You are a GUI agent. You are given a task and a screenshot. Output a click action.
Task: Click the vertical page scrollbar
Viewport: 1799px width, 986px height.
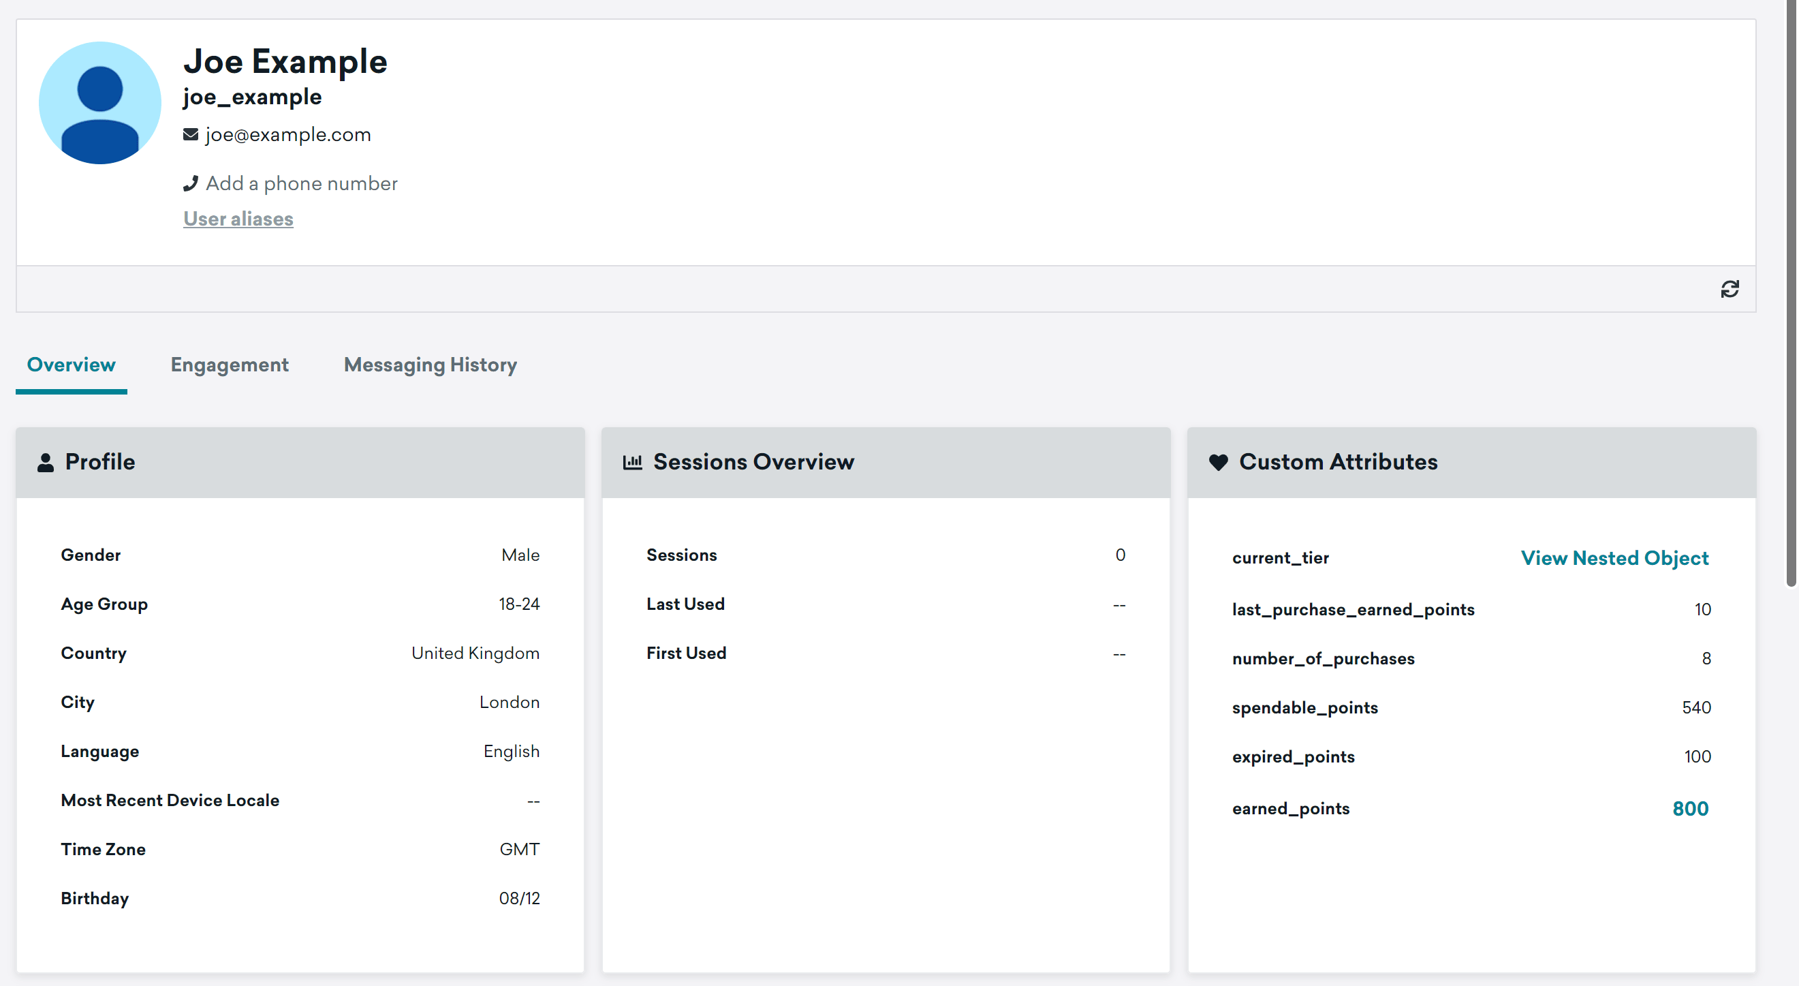1791,294
